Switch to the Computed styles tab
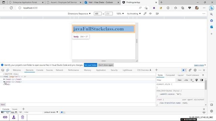The image size is (216, 121). click(170, 75)
